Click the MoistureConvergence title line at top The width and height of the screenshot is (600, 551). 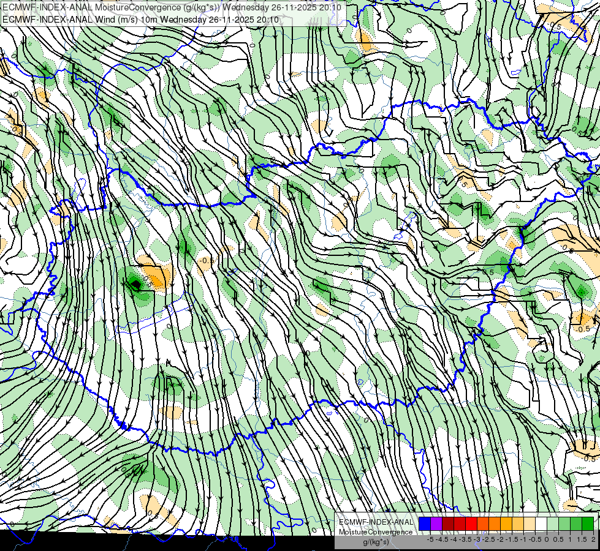172,7
